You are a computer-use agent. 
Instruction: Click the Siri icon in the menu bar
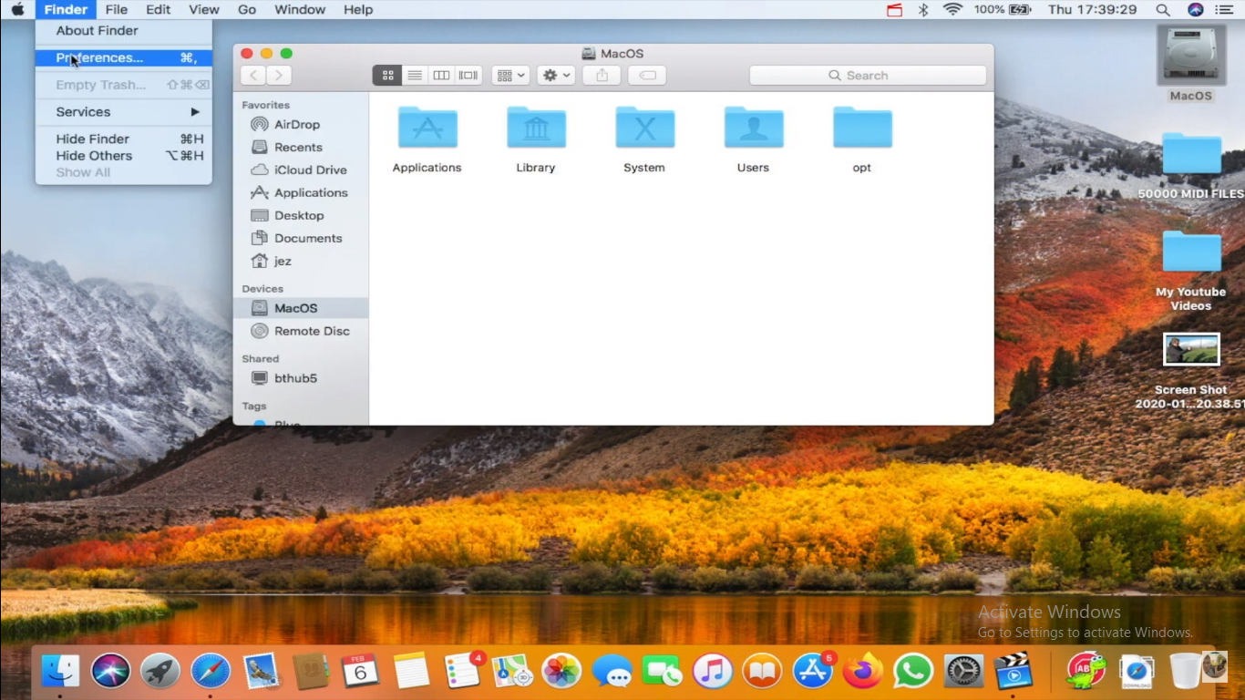coord(1196,9)
